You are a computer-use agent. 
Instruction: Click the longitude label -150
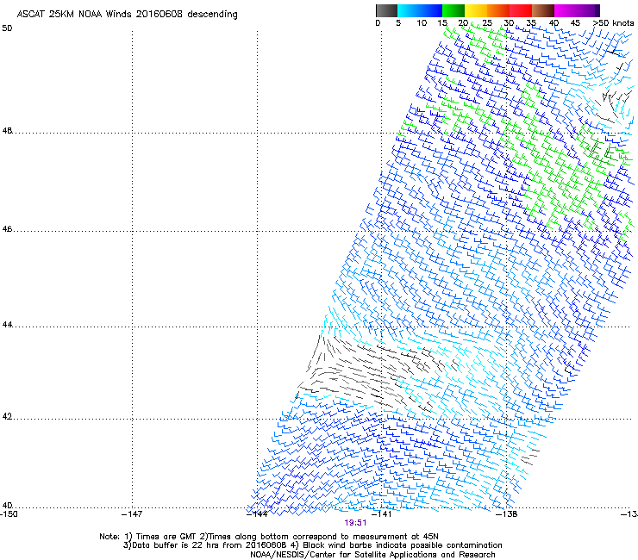pyautogui.click(x=9, y=514)
